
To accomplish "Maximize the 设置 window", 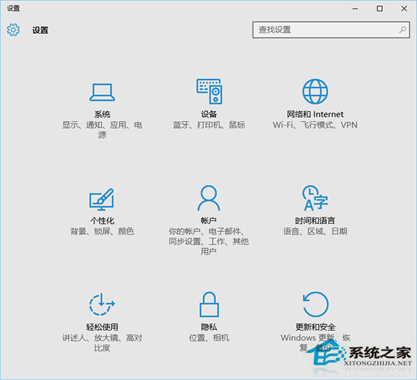I will pyautogui.click(x=379, y=8).
